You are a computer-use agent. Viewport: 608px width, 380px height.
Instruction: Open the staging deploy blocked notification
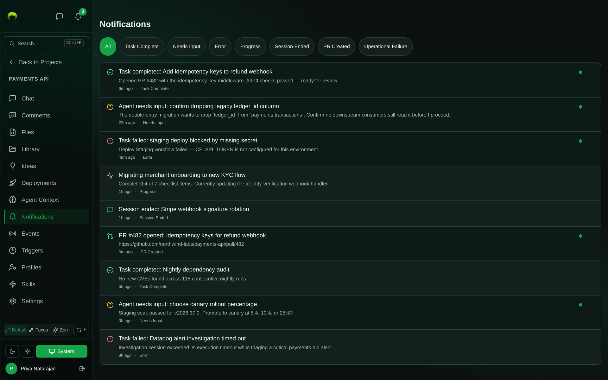pyautogui.click(x=350, y=149)
